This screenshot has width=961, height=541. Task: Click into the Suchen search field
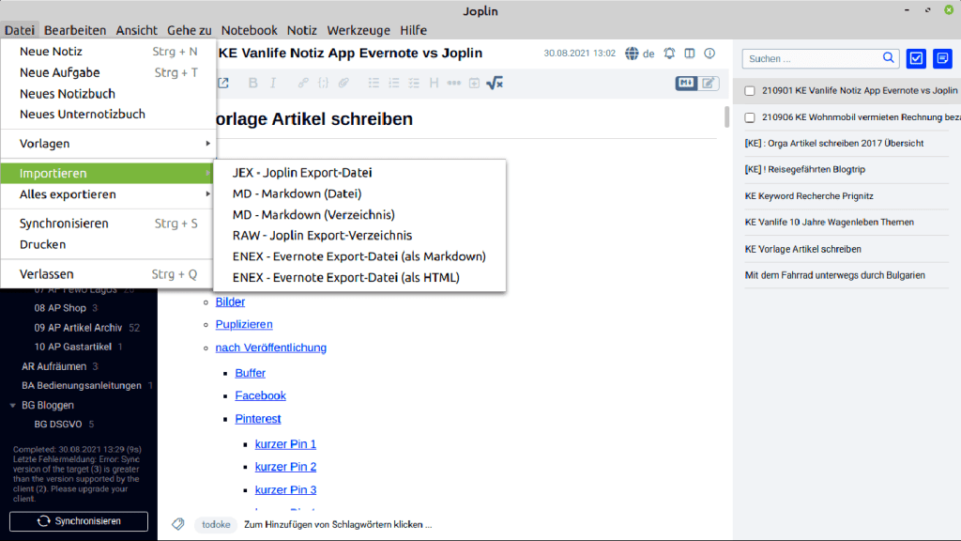[x=813, y=58]
